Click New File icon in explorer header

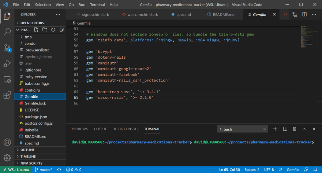coord(36,30)
